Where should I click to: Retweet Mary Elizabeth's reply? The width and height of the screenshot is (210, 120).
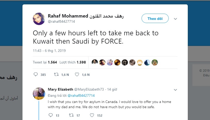click(x=71, y=115)
